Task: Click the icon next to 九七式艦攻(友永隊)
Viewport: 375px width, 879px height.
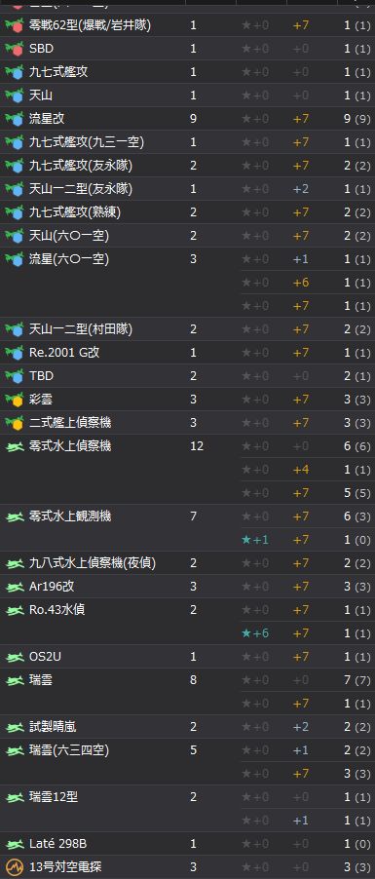Action: pyautogui.click(x=14, y=166)
